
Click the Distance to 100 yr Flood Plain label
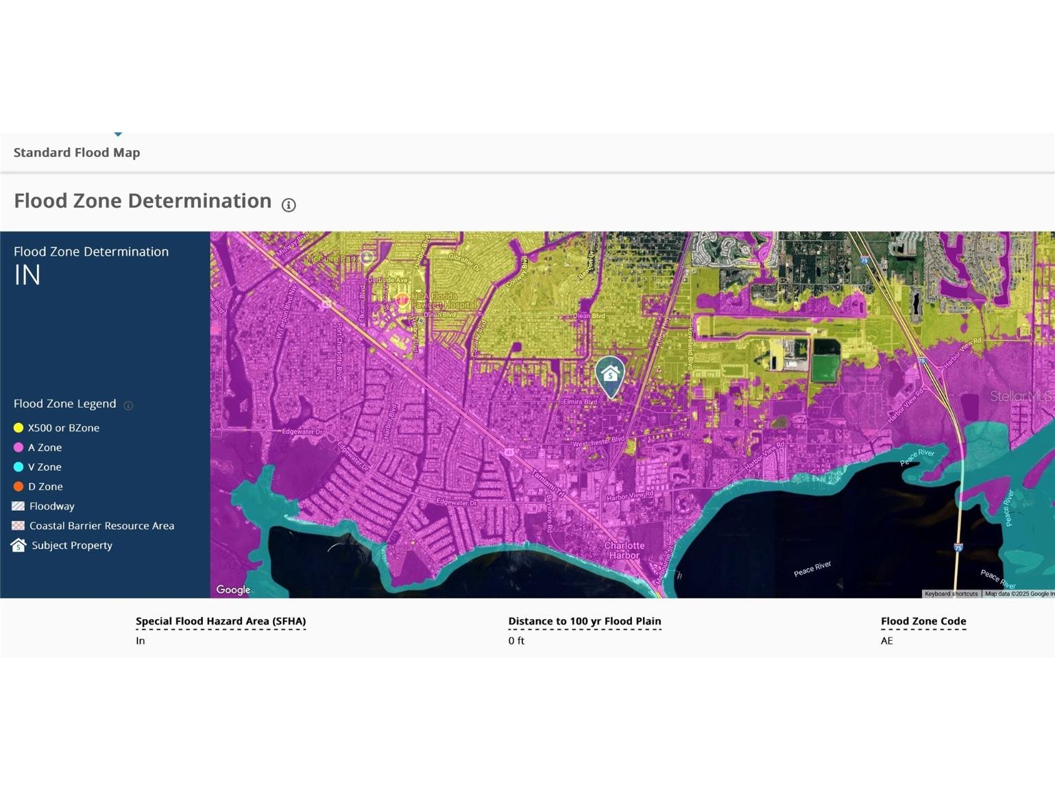coord(585,621)
